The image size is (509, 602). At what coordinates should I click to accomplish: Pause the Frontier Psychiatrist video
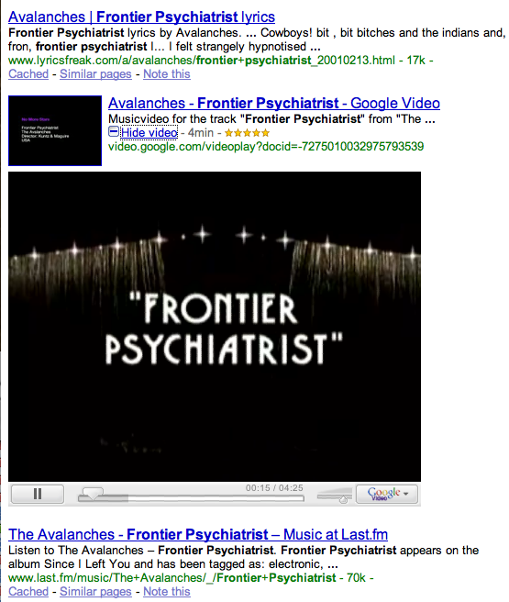pyautogui.click(x=38, y=494)
